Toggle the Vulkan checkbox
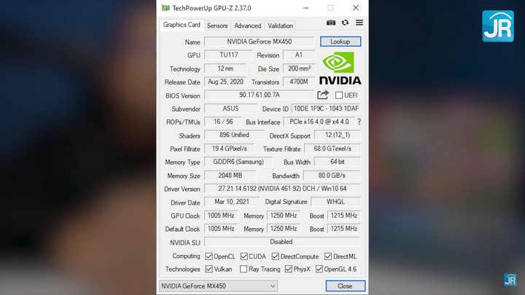The width and height of the screenshot is (525, 295). (209, 269)
